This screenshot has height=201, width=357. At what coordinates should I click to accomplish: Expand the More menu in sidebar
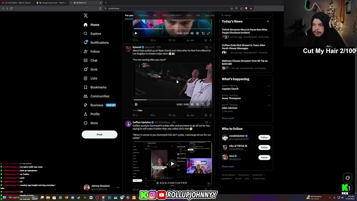[x=91, y=123]
